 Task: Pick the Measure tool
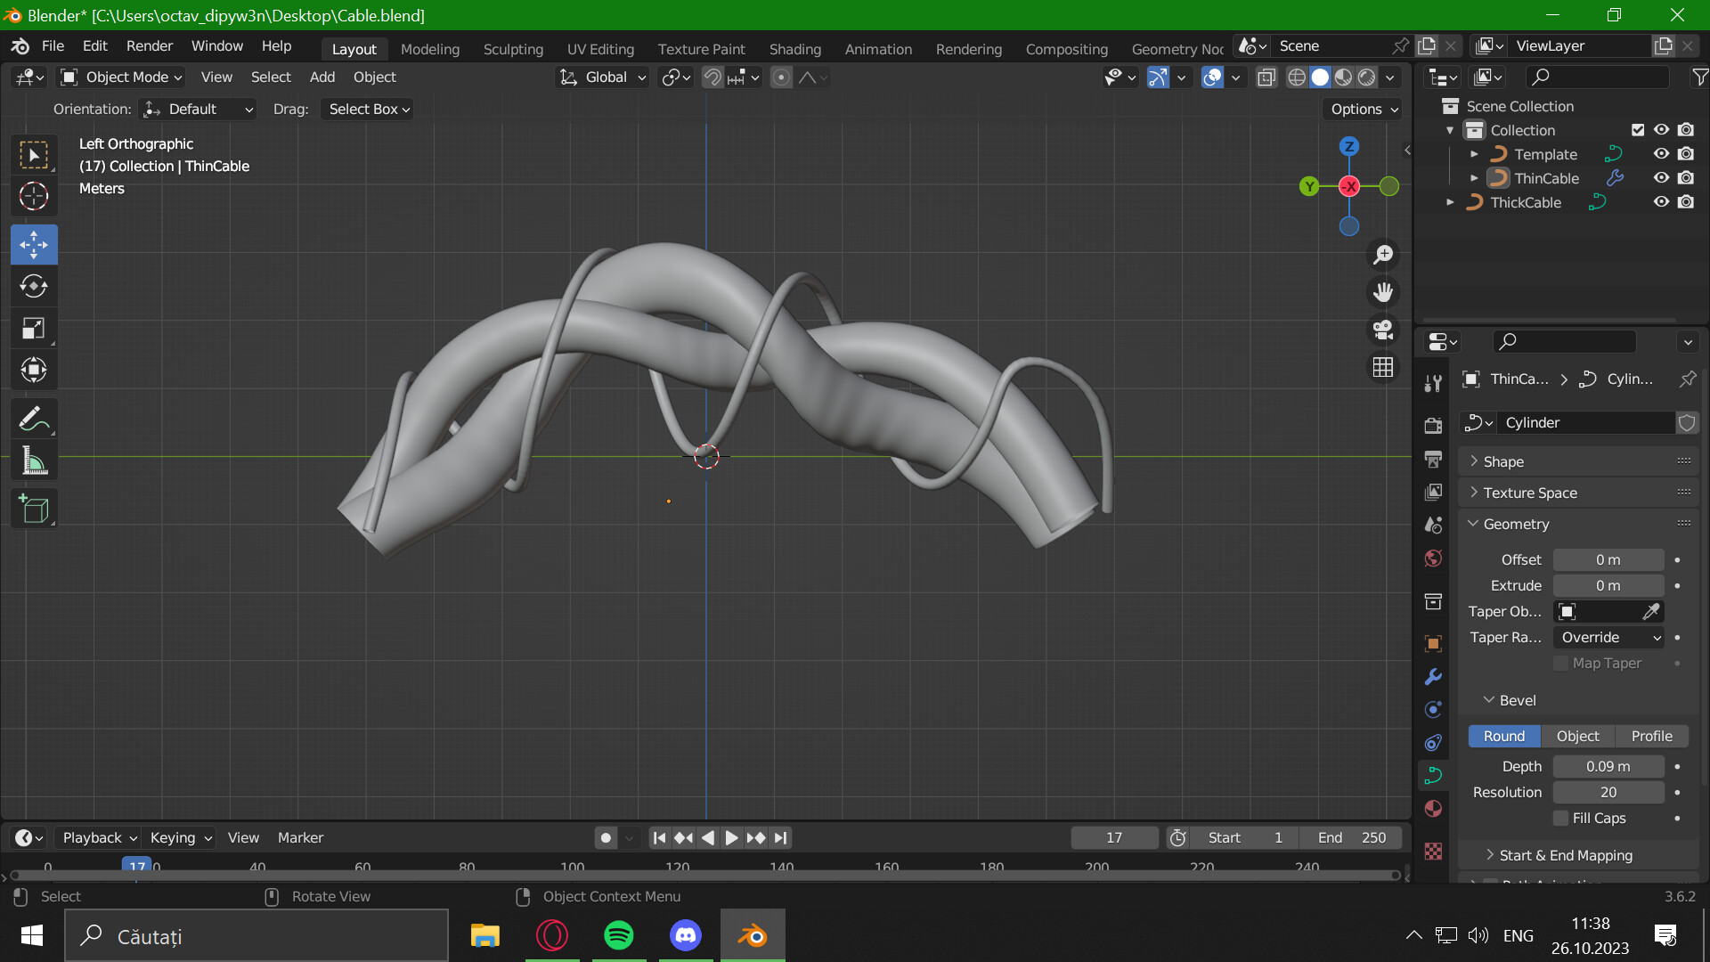pos(34,461)
